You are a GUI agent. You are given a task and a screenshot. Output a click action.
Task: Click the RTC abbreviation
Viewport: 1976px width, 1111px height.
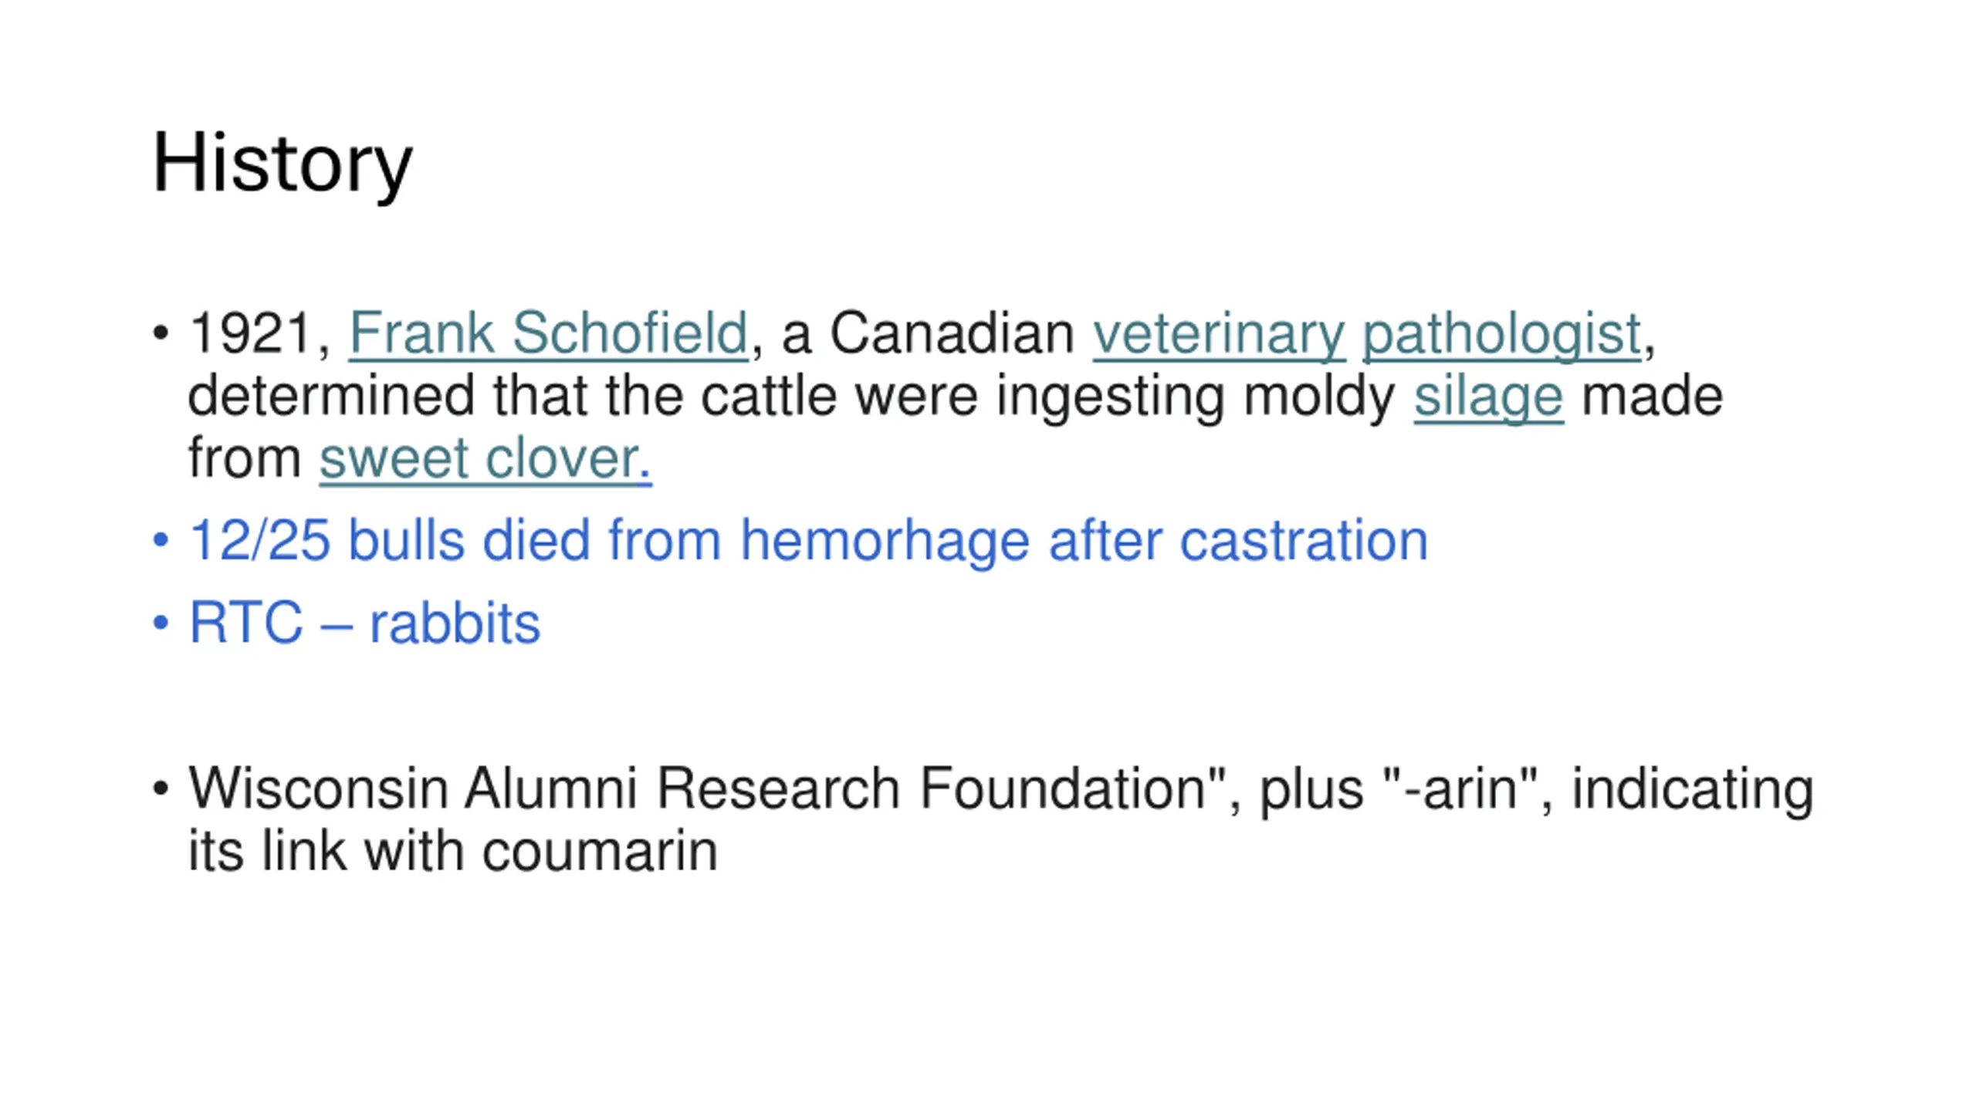point(246,623)
